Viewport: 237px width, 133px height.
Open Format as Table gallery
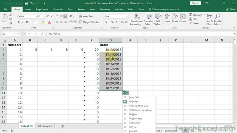click(148, 20)
